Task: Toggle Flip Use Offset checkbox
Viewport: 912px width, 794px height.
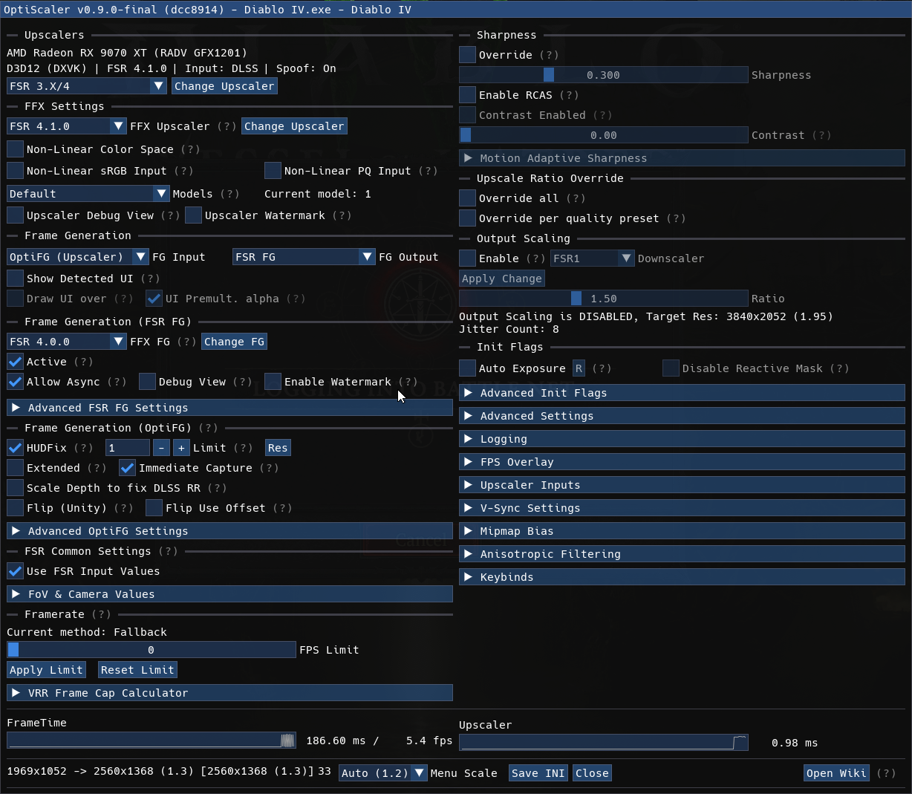Action: pos(154,508)
